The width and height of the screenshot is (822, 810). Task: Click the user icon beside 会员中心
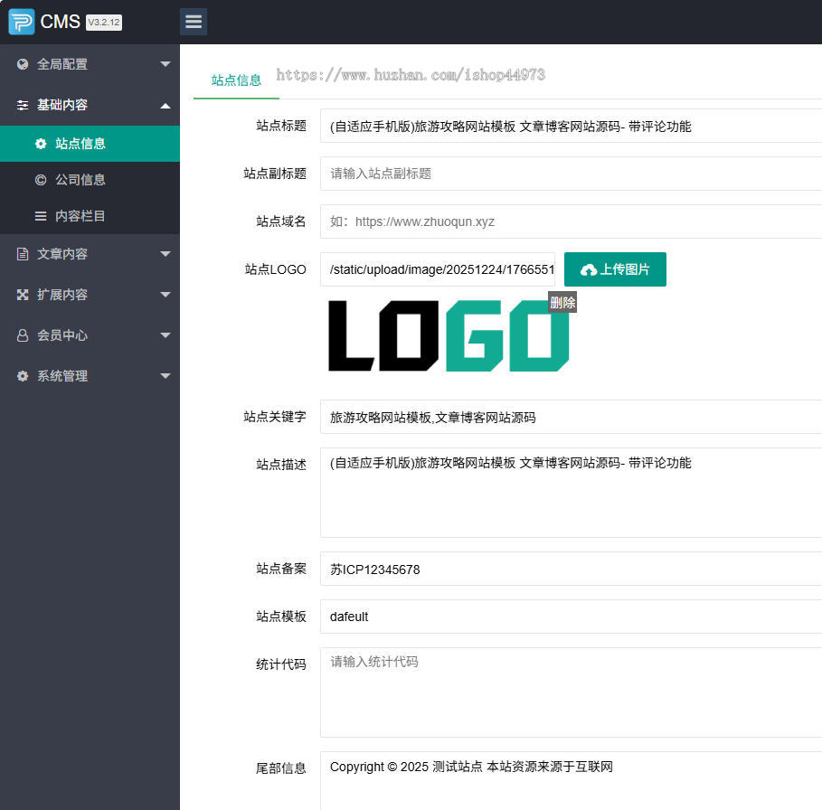23,335
